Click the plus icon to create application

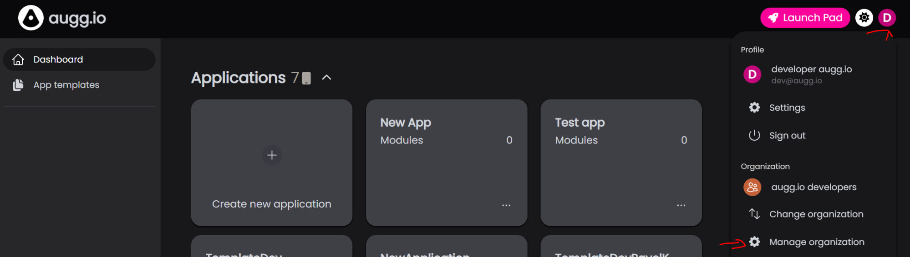pyautogui.click(x=272, y=155)
